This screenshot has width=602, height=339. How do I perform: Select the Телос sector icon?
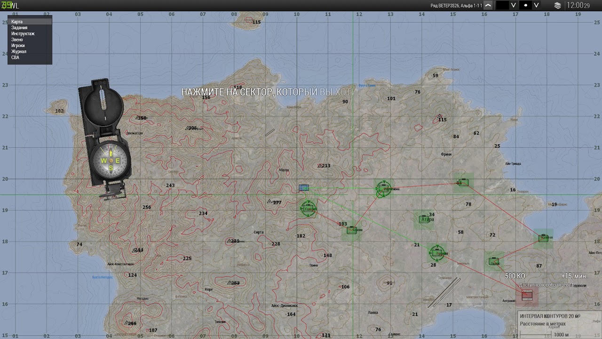coord(494,261)
